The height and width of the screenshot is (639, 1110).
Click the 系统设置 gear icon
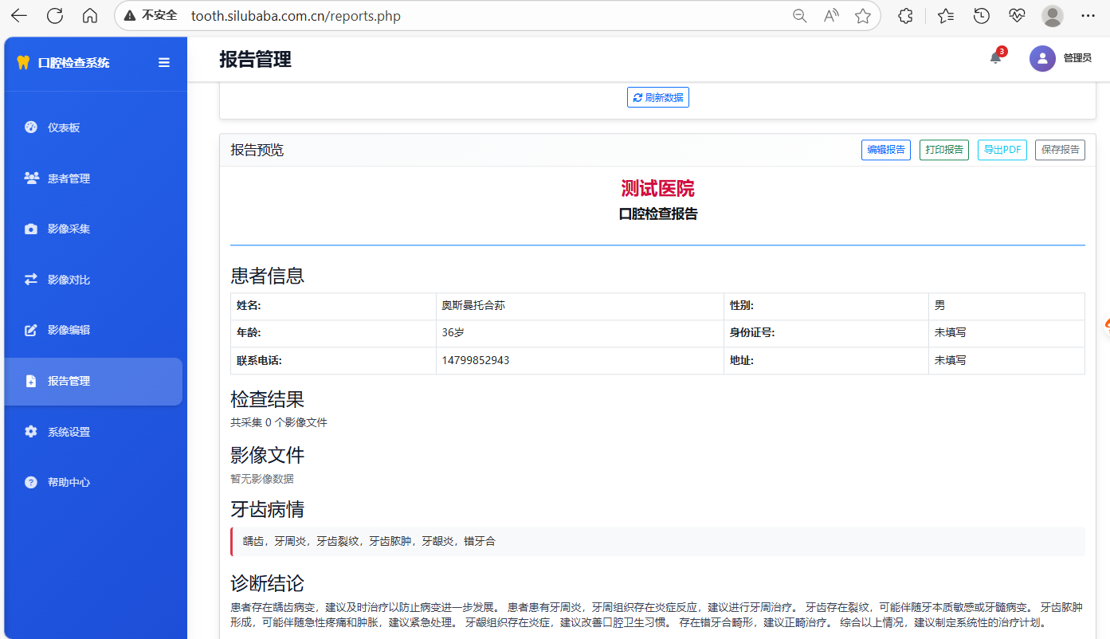coord(31,432)
